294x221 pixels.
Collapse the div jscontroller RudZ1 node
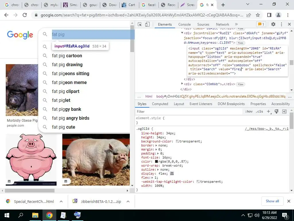(182, 33)
